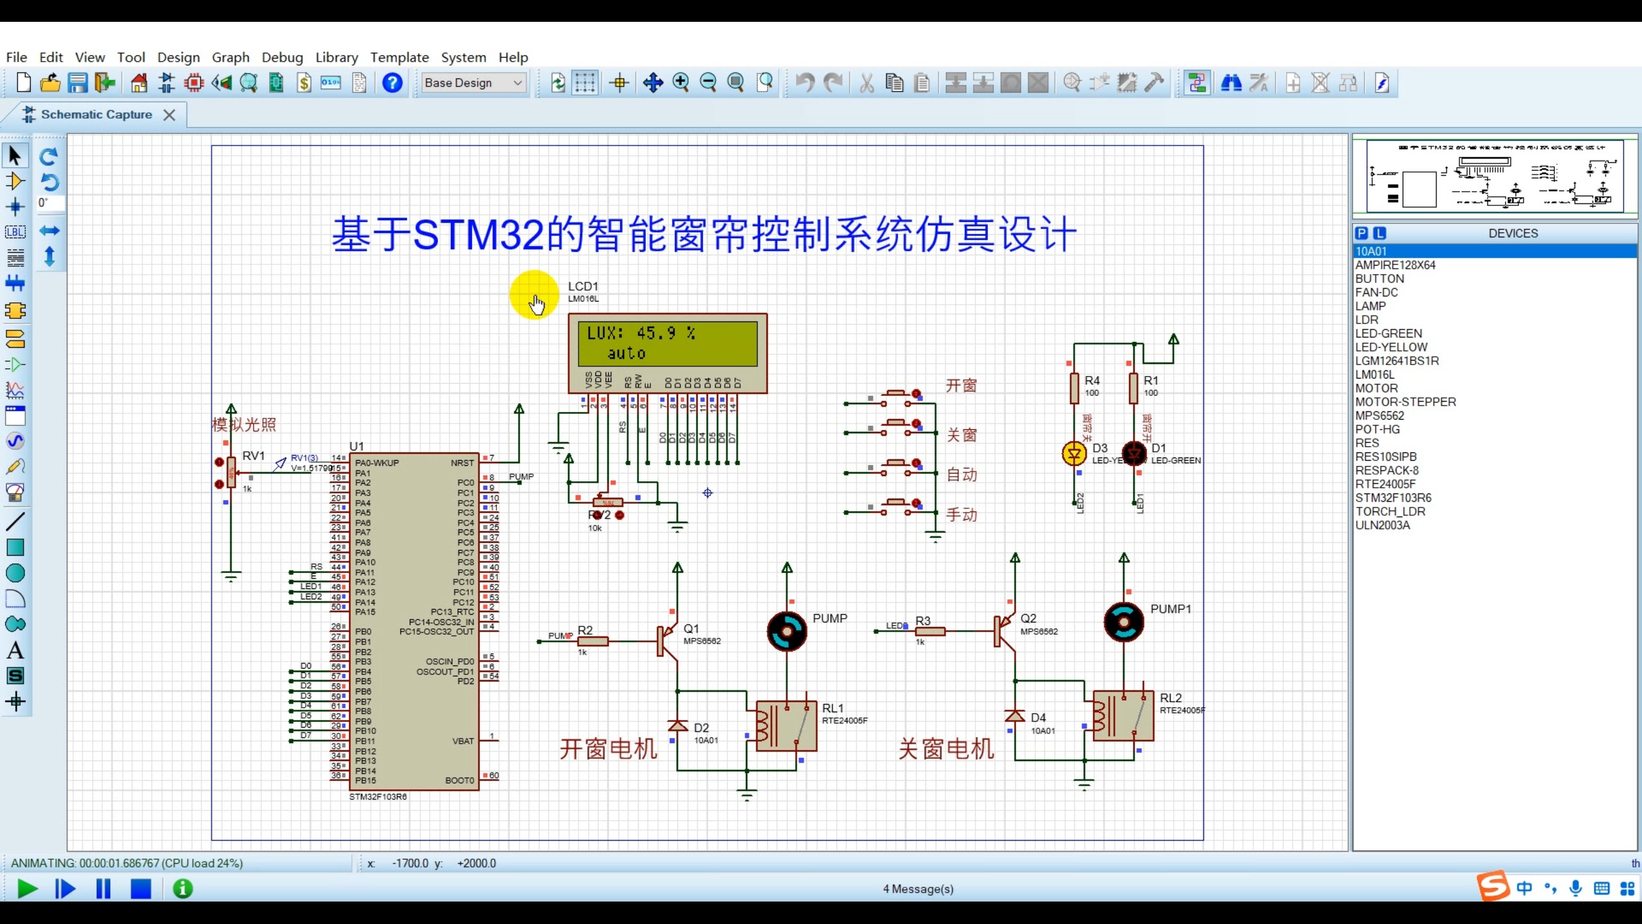
Task: Click the Undo toolbar icon
Action: tap(805, 83)
